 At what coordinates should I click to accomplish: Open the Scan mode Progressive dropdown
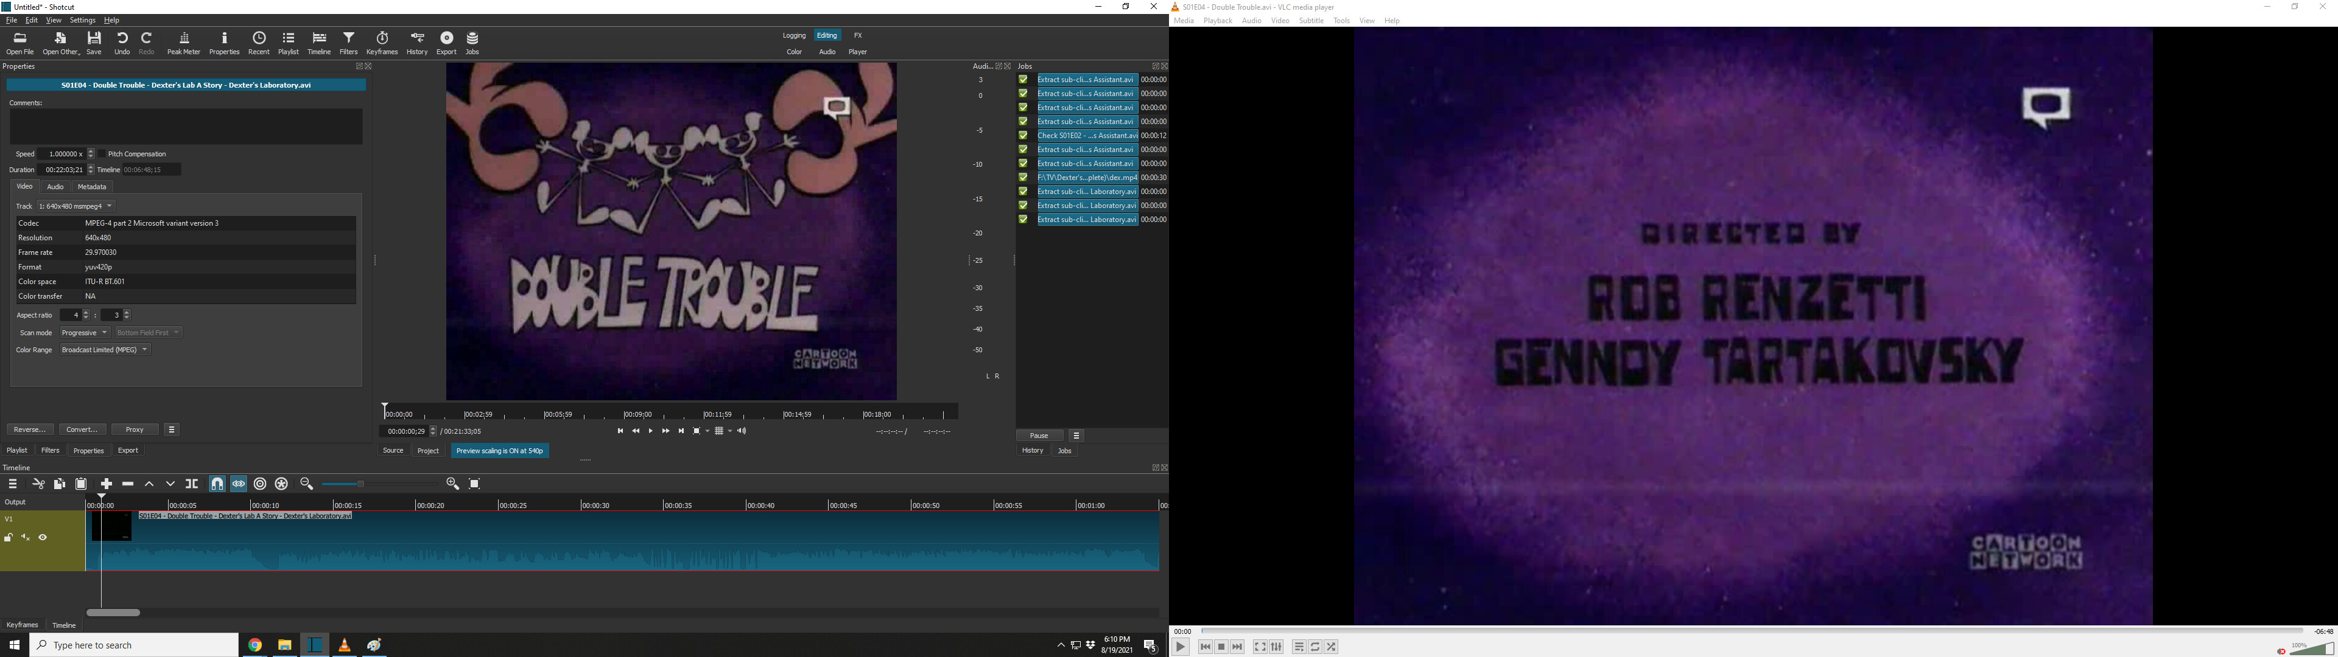(85, 333)
